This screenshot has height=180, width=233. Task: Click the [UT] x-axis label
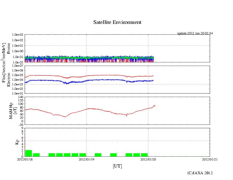(117, 166)
